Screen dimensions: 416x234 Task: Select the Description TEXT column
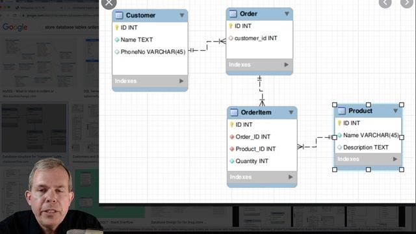[x=366, y=148]
